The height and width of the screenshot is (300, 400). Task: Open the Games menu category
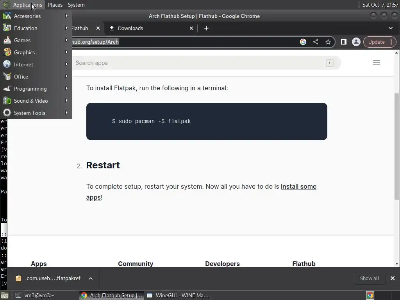pos(36,40)
